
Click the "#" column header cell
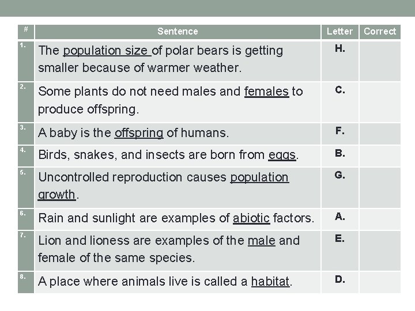[x=24, y=29]
